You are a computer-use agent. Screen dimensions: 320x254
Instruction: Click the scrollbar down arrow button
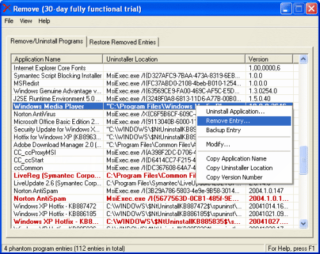(303, 224)
